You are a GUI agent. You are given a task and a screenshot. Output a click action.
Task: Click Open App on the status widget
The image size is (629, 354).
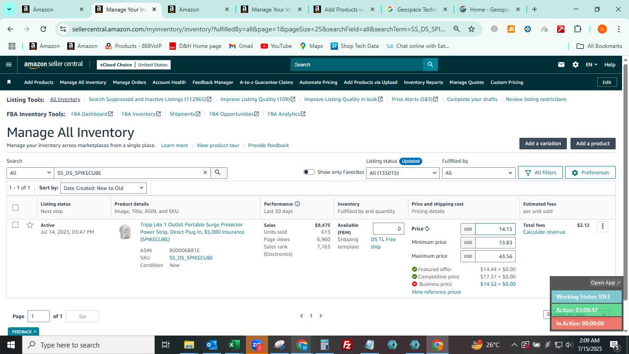tap(606, 283)
